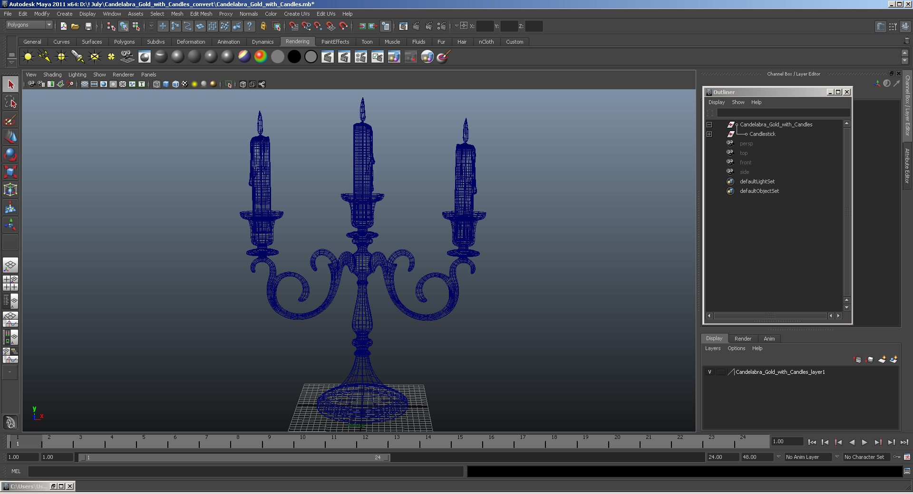Open Options menu in layer editor
The height and width of the screenshot is (494, 913).
736,348
